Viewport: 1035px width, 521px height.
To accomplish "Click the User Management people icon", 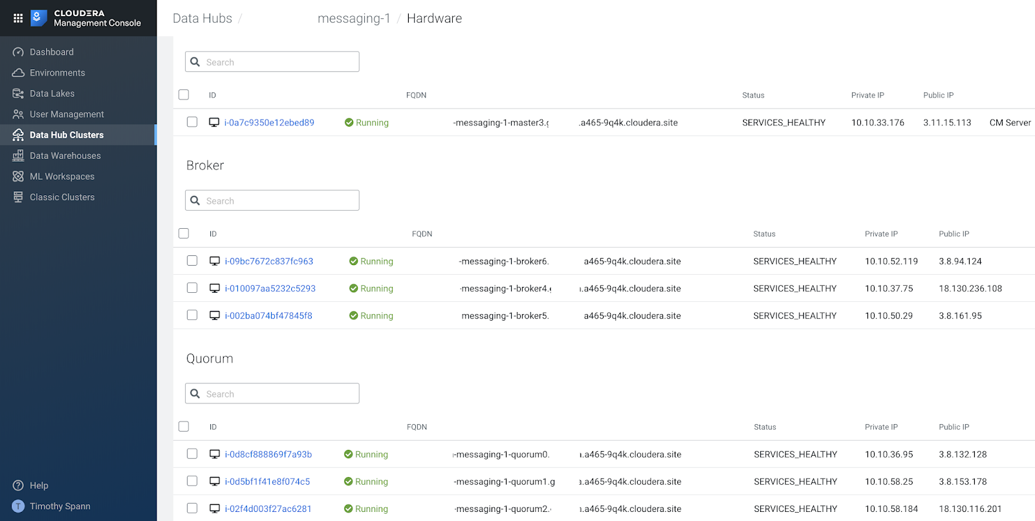I will click(x=18, y=114).
